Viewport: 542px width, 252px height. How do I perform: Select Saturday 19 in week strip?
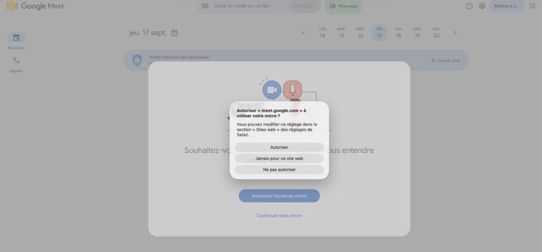(x=417, y=33)
